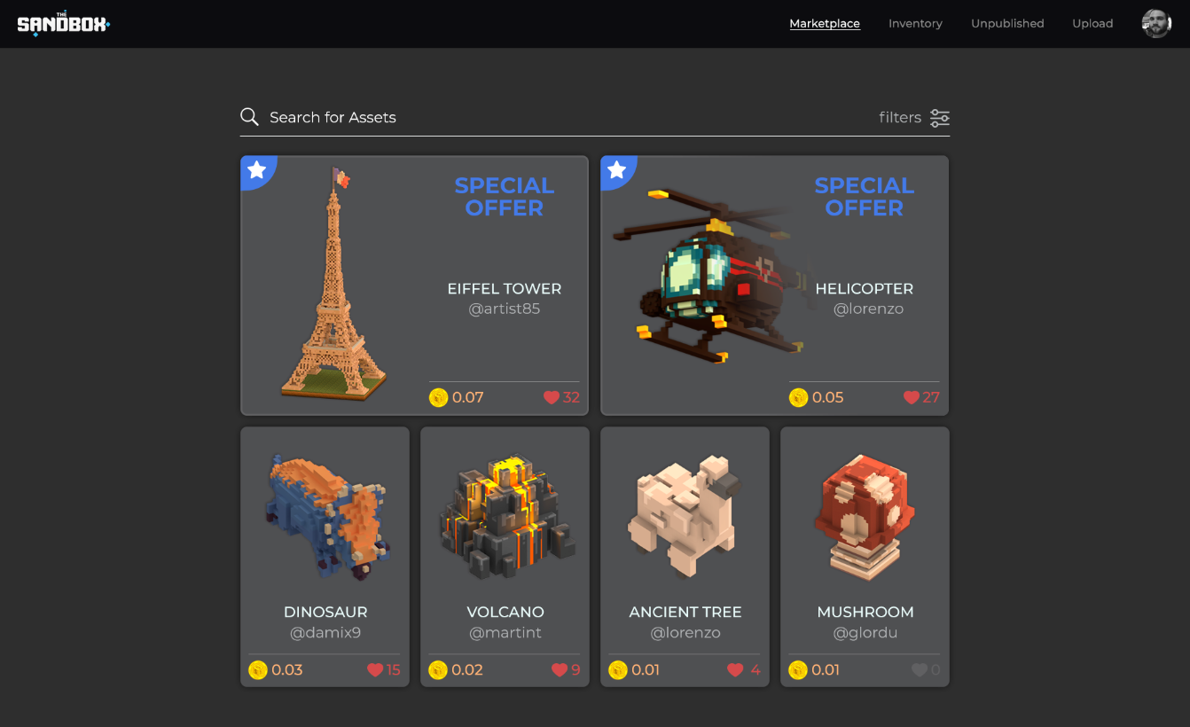Screen dimensions: 1190x727
Task: Like the Dinosaur with its heart icon
Action: pyautogui.click(x=375, y=670)
